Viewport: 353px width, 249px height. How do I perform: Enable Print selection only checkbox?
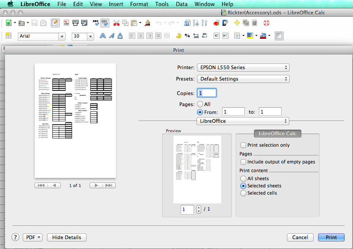coord(243,145)
